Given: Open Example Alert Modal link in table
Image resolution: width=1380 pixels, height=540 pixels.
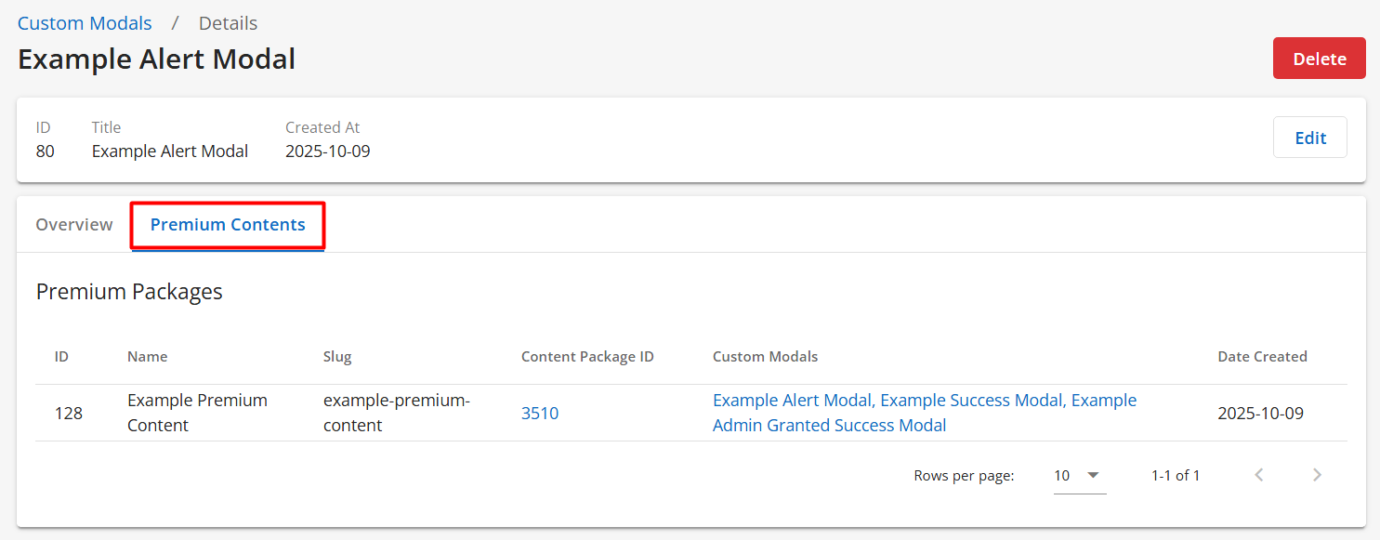Looking at the screenshot, I should point(792,400).
